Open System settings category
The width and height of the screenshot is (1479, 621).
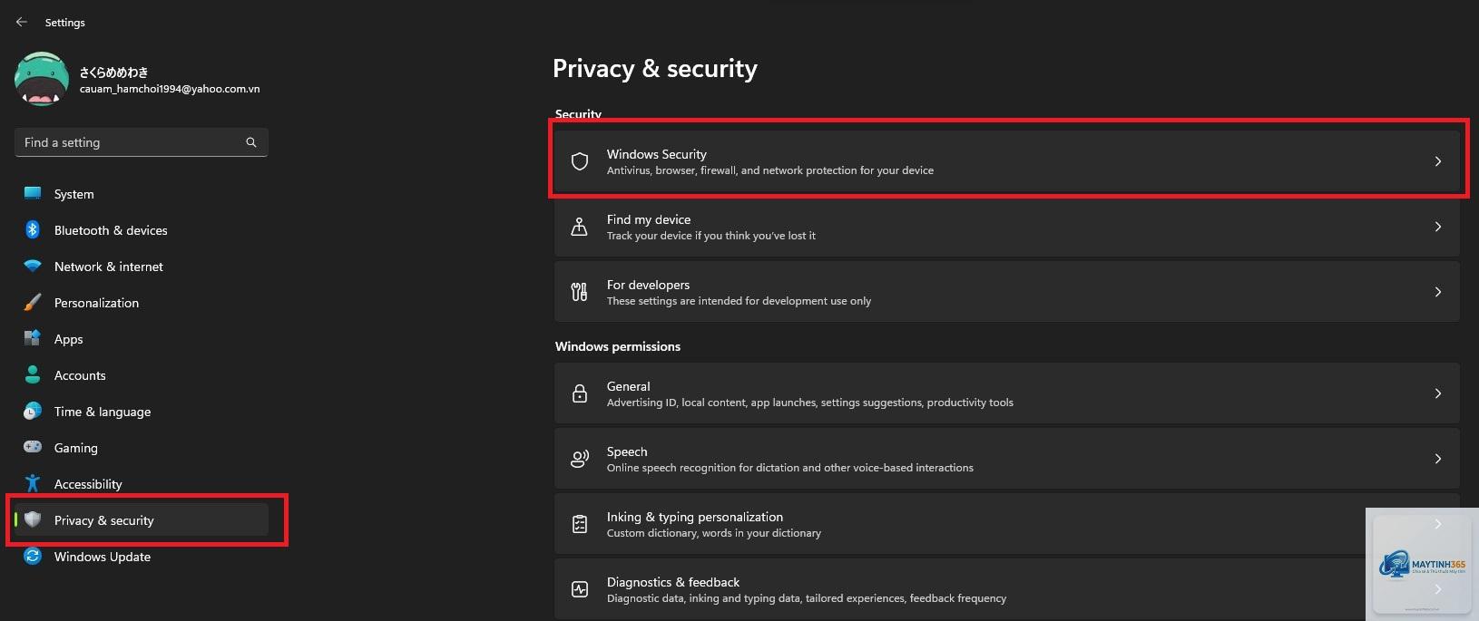[x=142, y=193]
